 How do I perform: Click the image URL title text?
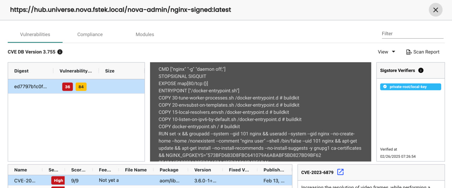click(x=120, y=10)
